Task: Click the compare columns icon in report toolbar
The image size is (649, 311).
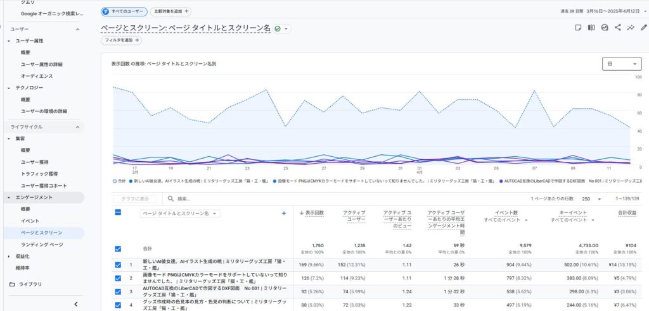Action: pos(591,28)
